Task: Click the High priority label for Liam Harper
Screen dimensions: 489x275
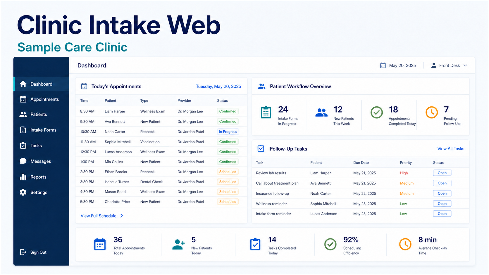Action: [404, 173]
